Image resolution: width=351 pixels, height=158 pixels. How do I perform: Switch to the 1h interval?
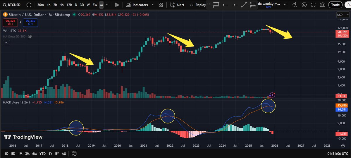tap(49, 5)
